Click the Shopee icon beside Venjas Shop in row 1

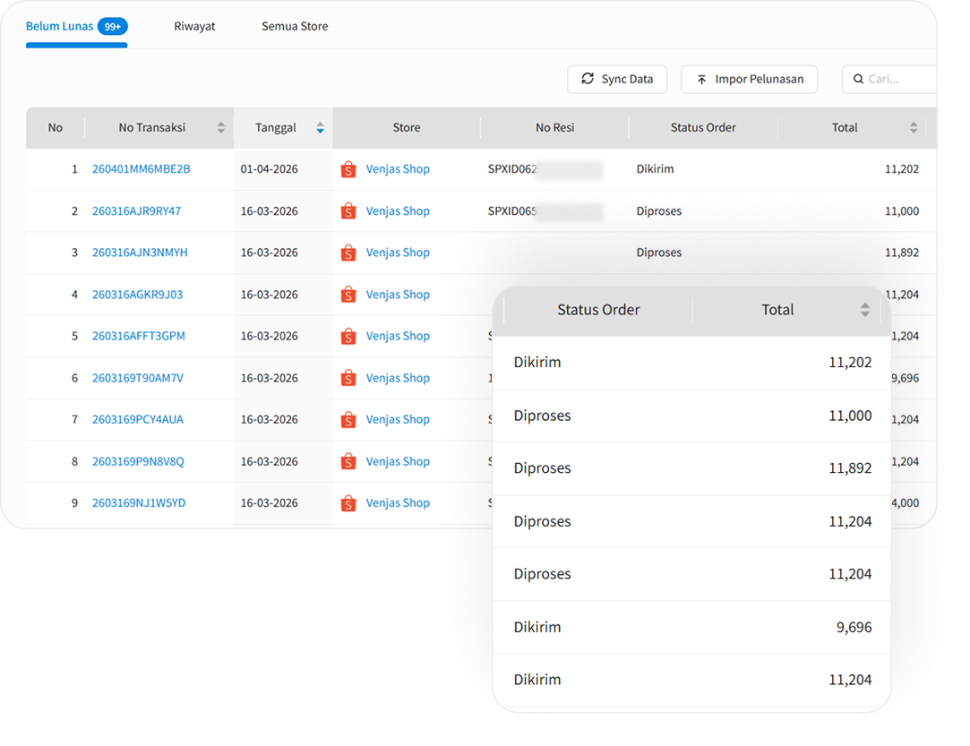coord(348,168)
